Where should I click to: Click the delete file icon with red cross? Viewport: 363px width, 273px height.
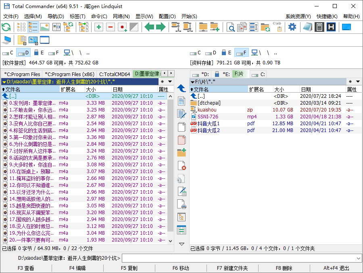tap(181, 165)
